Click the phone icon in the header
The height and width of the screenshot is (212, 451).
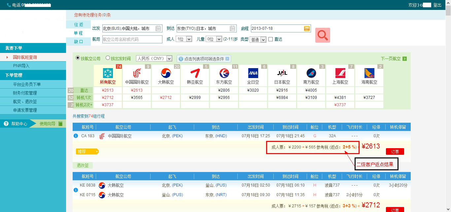9,5
